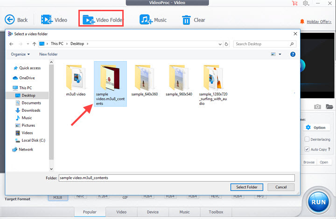Image resolution: width=336 pixels, height=219 pixels.
Task: Click navigation pane scroll down arrow
Action: [51, 169]
